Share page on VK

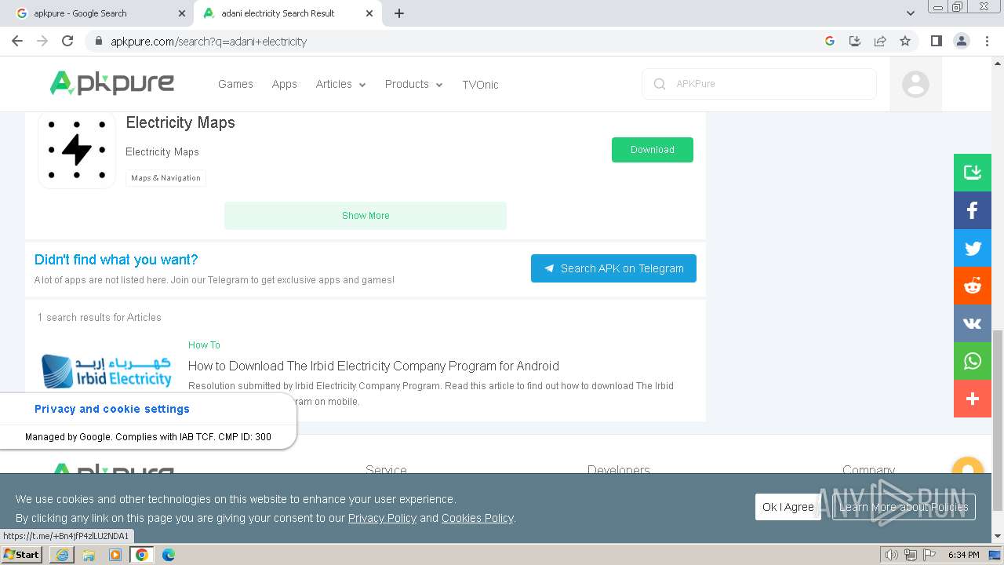[x=973, y=323]
